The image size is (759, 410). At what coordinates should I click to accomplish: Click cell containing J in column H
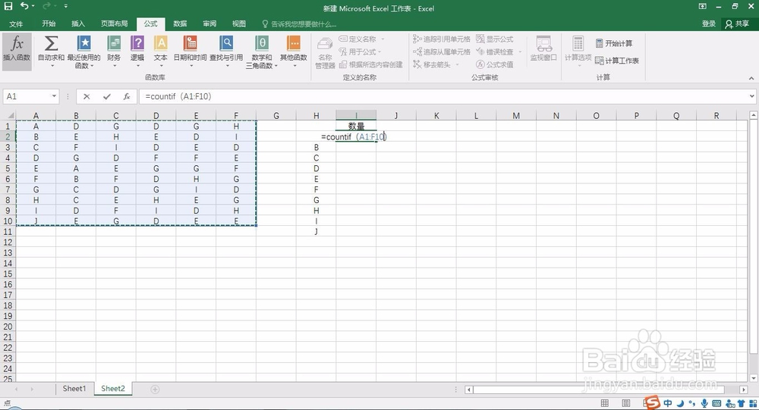click(x=316, y=232)
